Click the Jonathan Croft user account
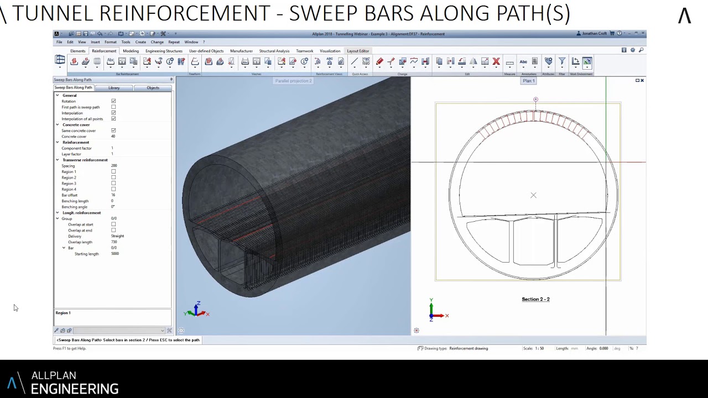708x398 pixels. 592,34
